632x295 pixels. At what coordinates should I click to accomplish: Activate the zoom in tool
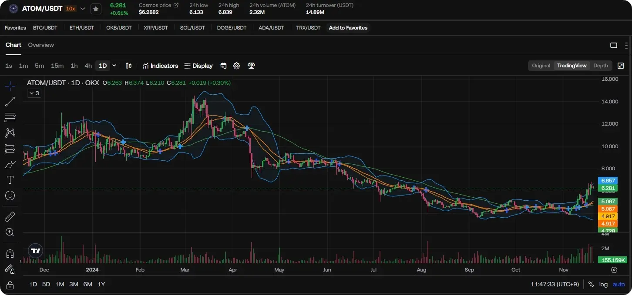click(10, 232)
